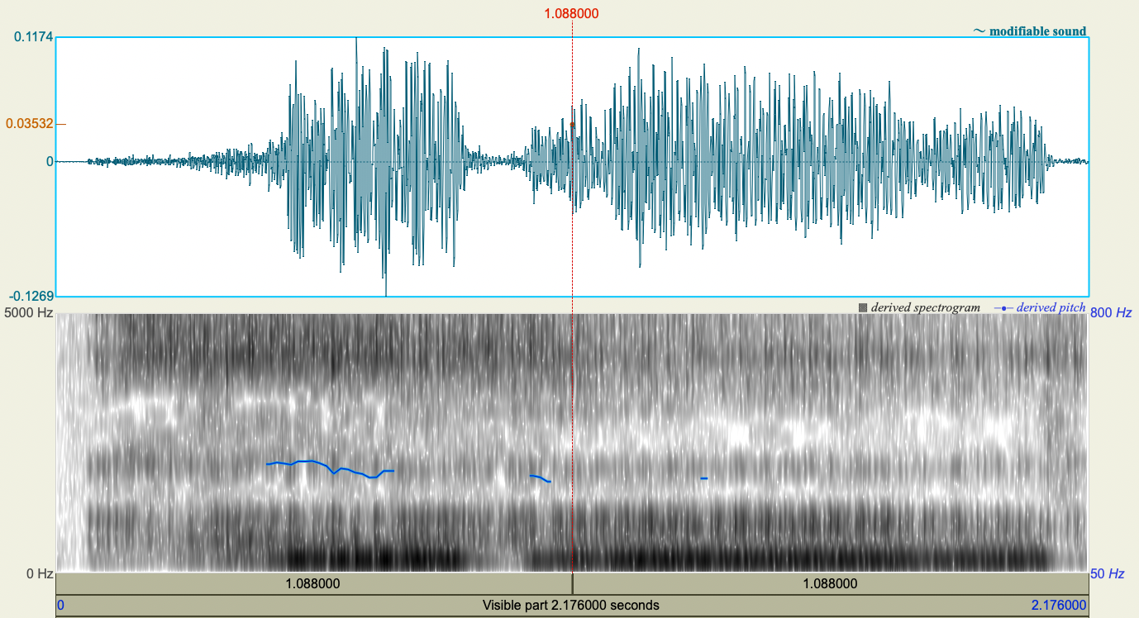Click the 5000 Hz spectrogram ceiling label
Viewport: 1139px width, 618px height.
point(27,312)
